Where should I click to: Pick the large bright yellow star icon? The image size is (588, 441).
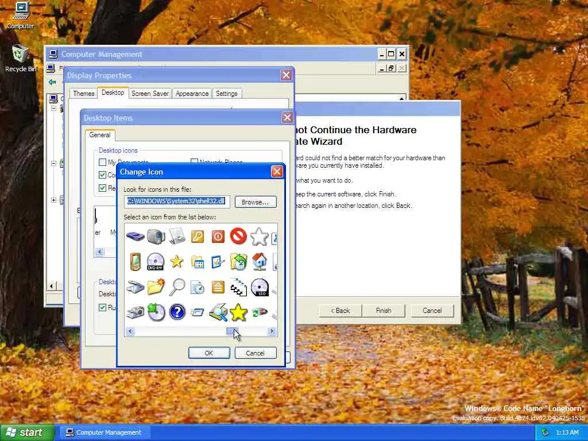pos(238,312)
